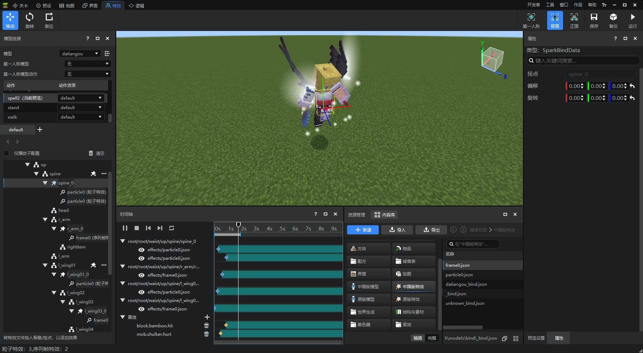Stop the timeline playback

tap(137, 228)
